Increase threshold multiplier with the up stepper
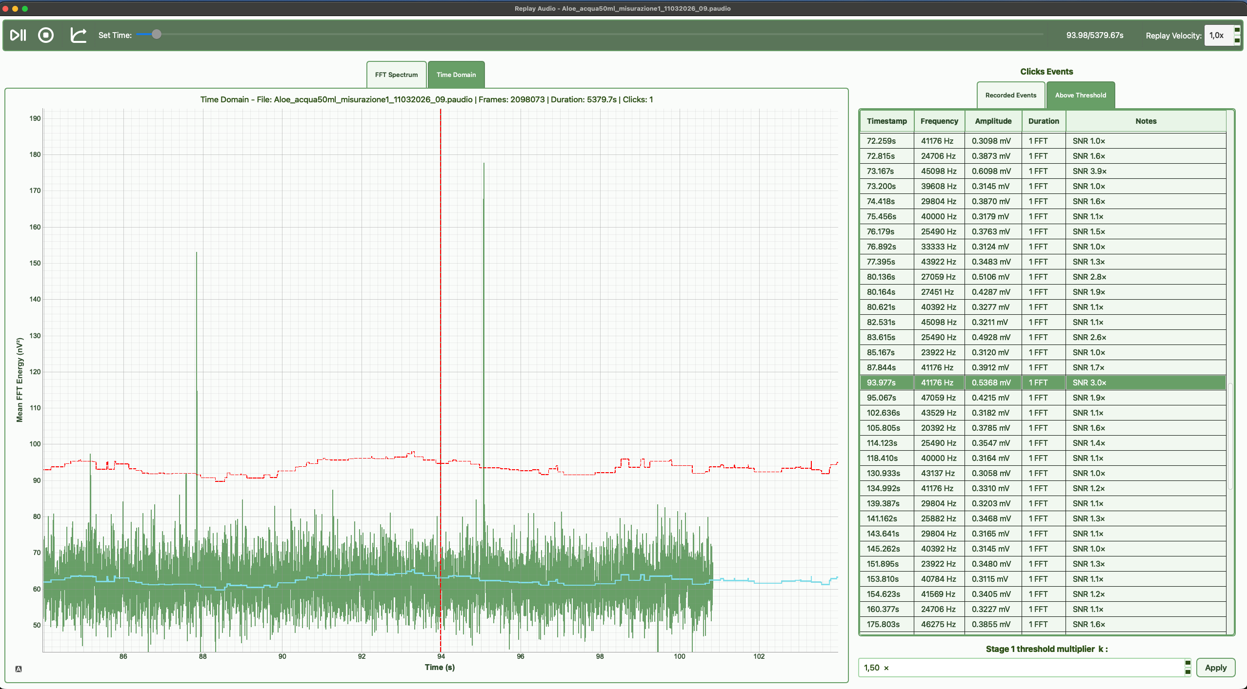 1187,663
